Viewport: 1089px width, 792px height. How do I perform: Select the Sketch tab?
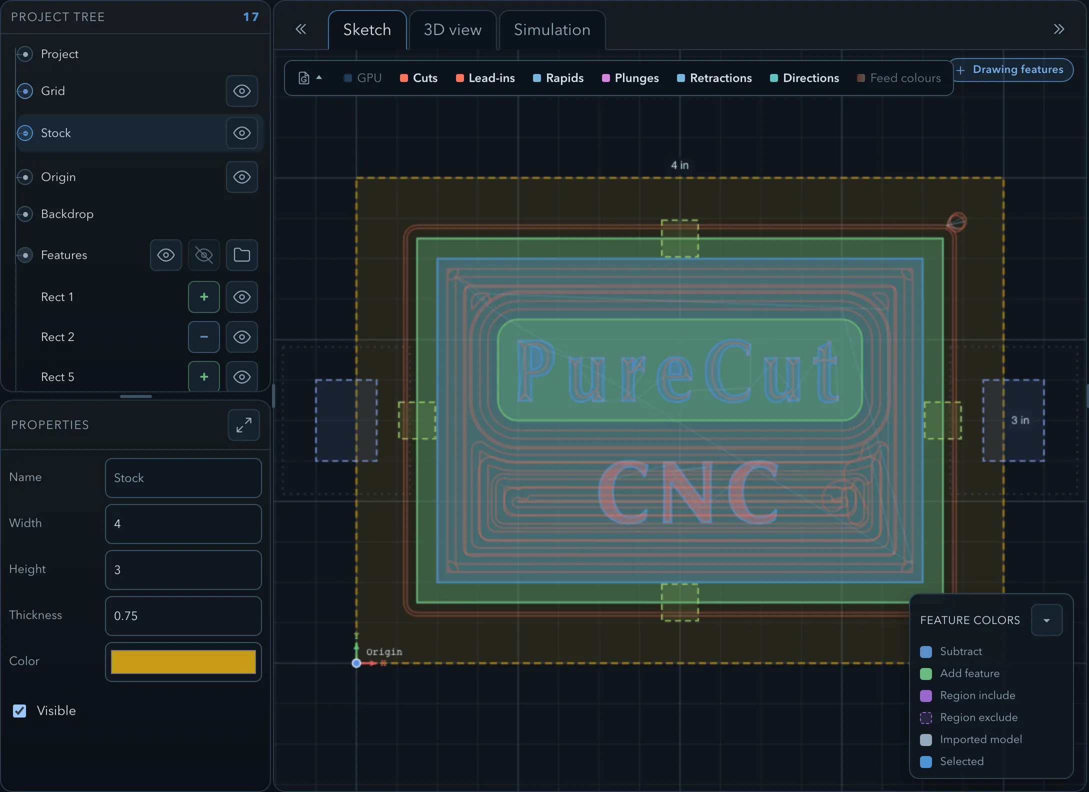(367, 30)
